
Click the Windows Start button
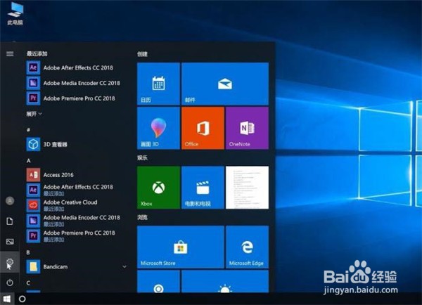point(7,299)
